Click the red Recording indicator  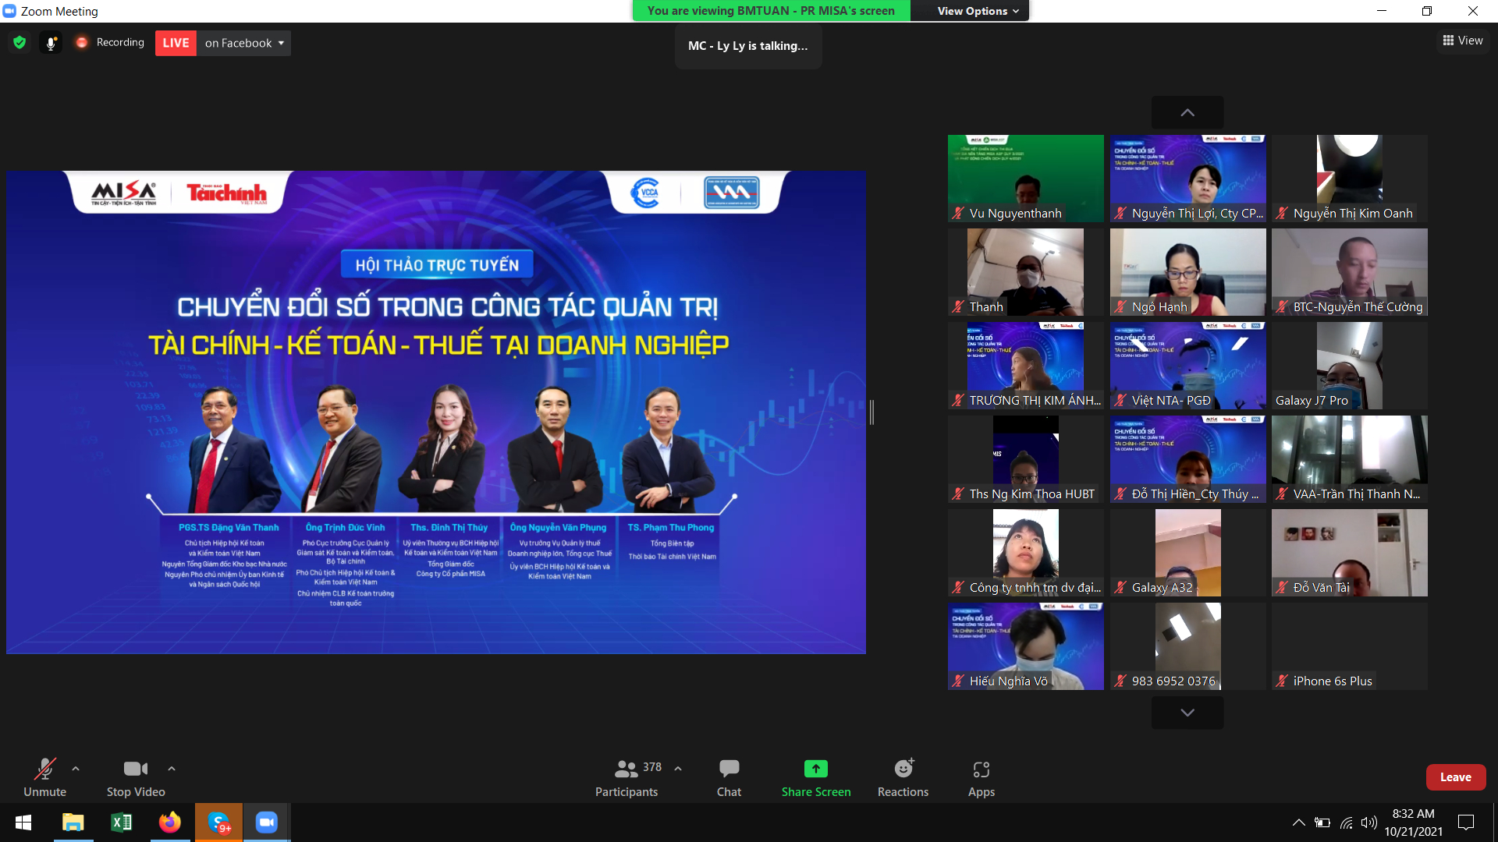(x=110, y=43)
